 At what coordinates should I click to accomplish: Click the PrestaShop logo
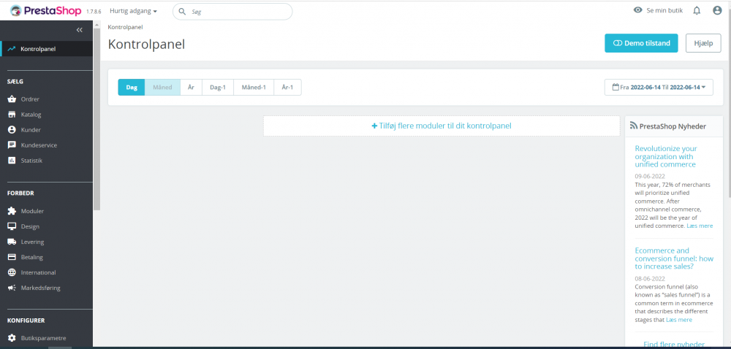tap(45, 11)
